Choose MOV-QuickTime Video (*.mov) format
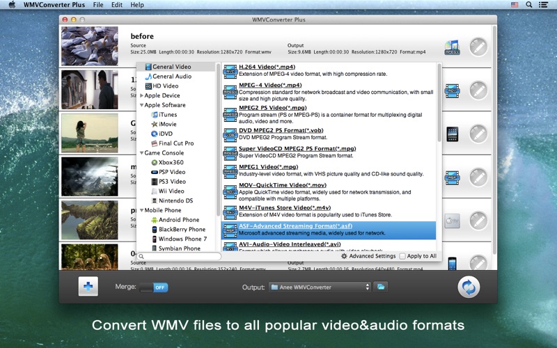 329,192
